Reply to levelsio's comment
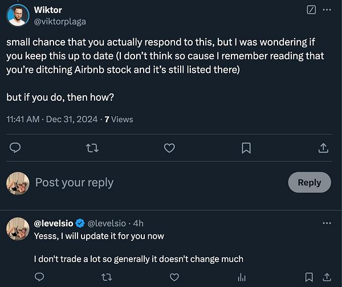This screenshot has width=342, height=287. click(39, 277)
